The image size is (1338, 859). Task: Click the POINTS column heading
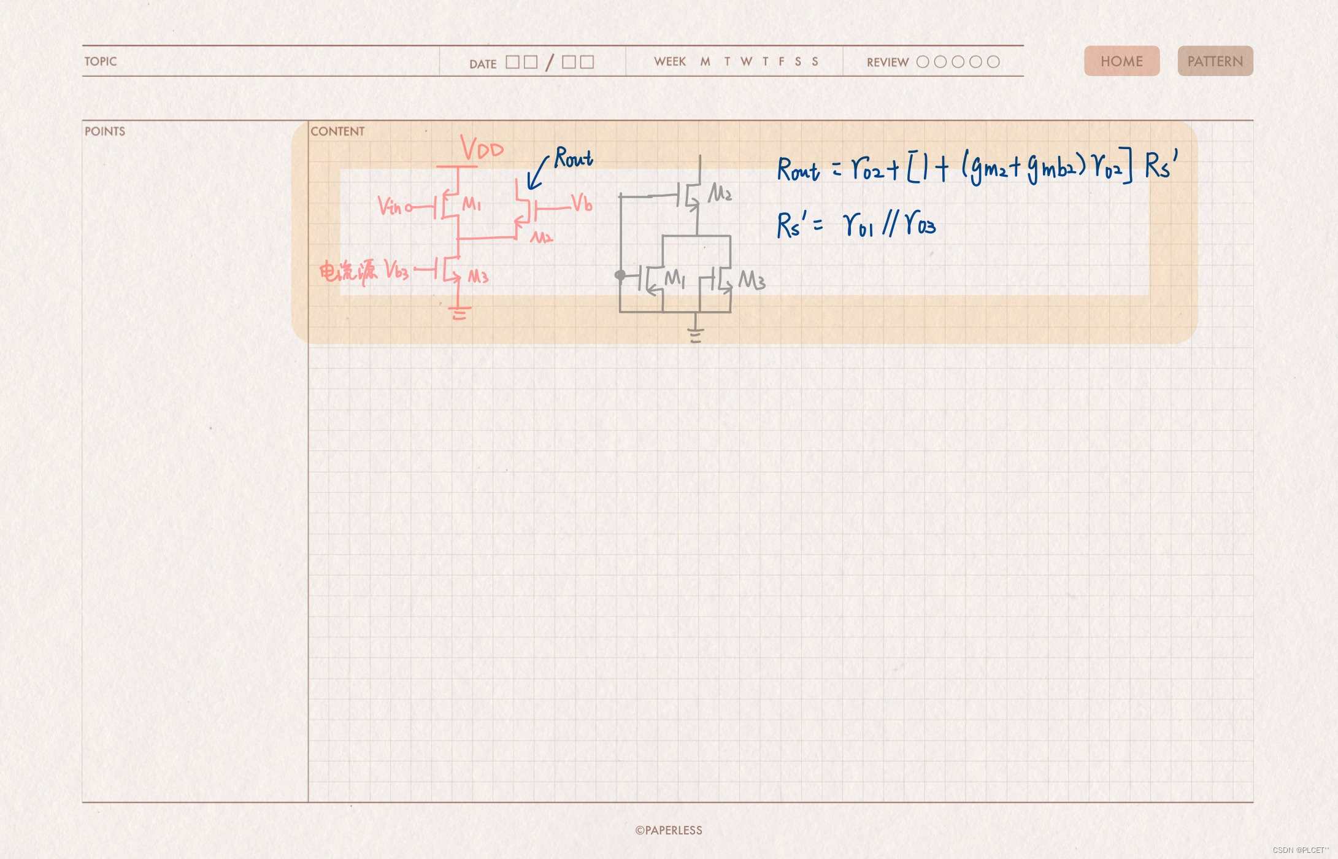(x=105, y=131)
